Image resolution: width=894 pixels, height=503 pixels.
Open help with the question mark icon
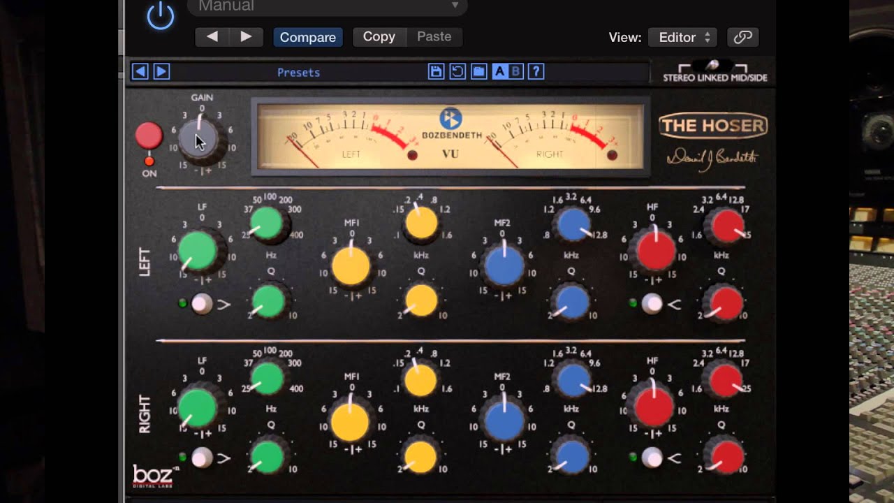[536, 71]
